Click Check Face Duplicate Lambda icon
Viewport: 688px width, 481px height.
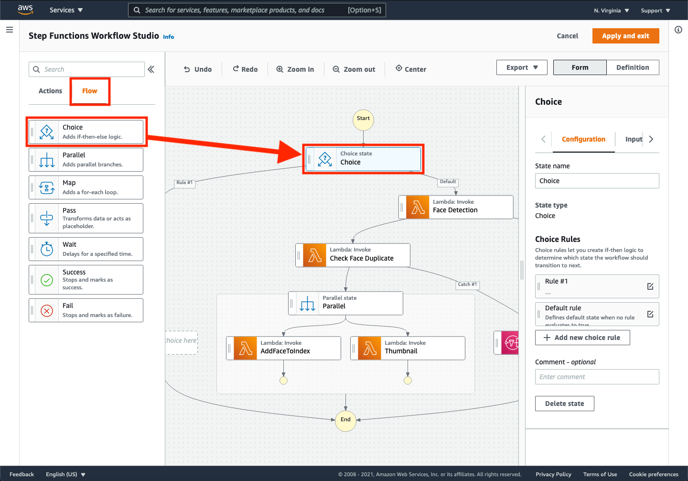point(314,255)
